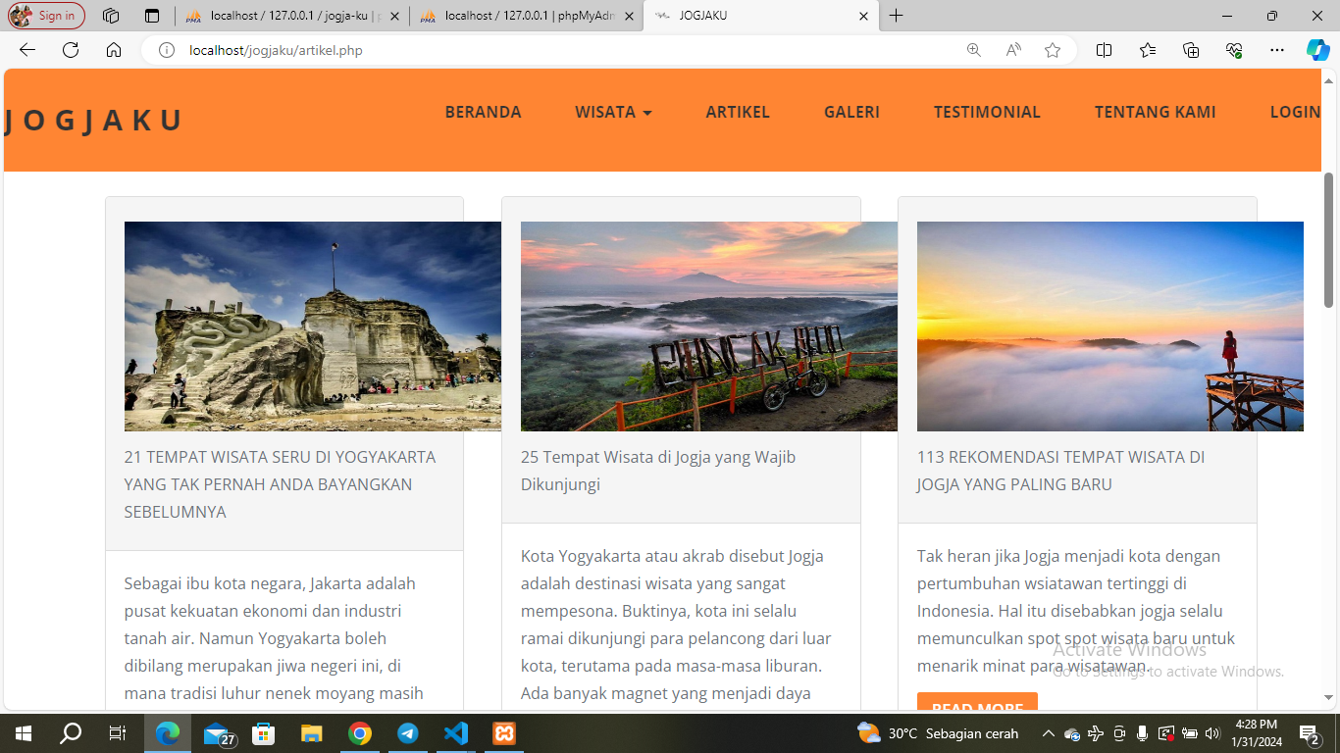Screen dimensions: 1340x753
Task: Open the Breksi cliff article image
Action: [313, 326]
